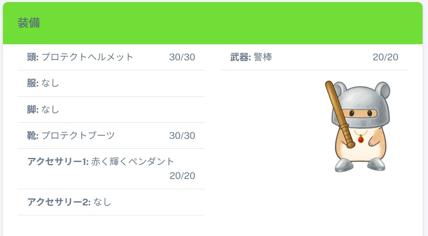
Task: Click the helmet durability 30/30 value
Action: (182, 57)
